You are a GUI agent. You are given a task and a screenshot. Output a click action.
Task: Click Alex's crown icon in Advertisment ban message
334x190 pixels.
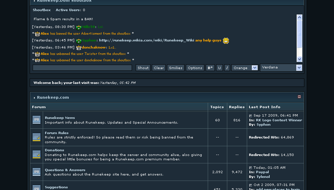37,34
